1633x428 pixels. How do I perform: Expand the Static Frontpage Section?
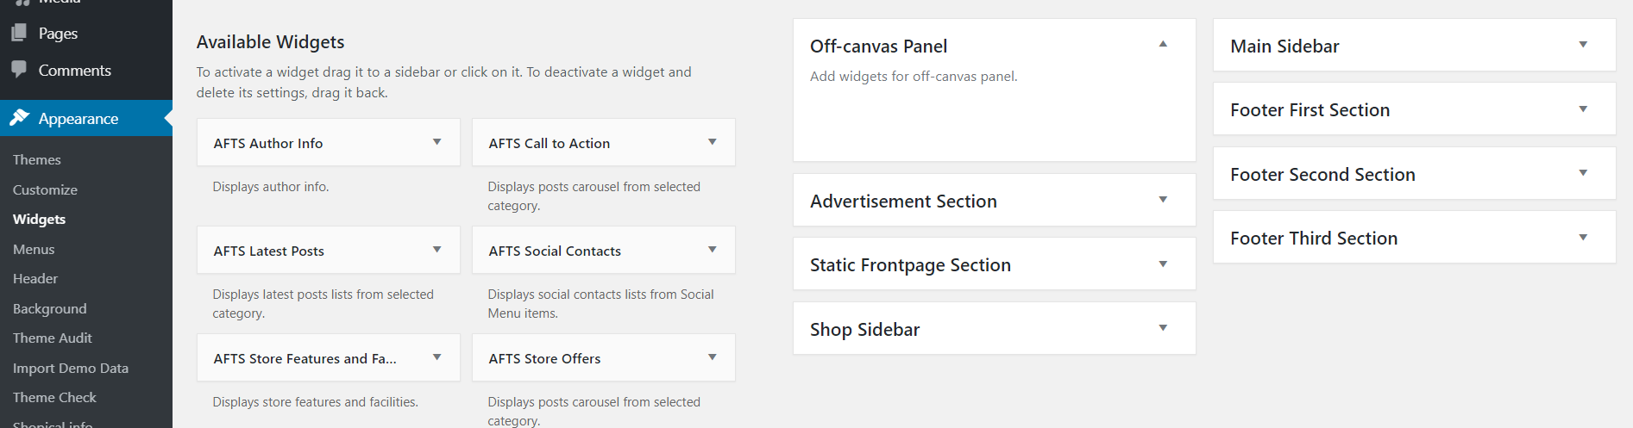tap(1163, 264)
